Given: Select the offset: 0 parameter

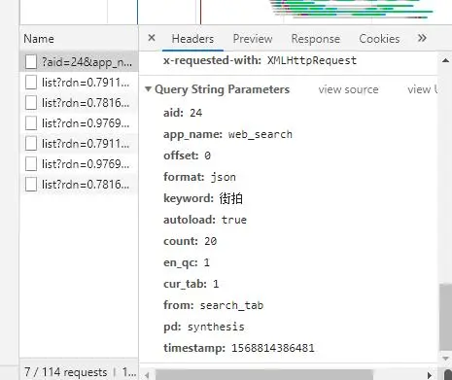Looking at the screenshot, I should coord(187,155).
